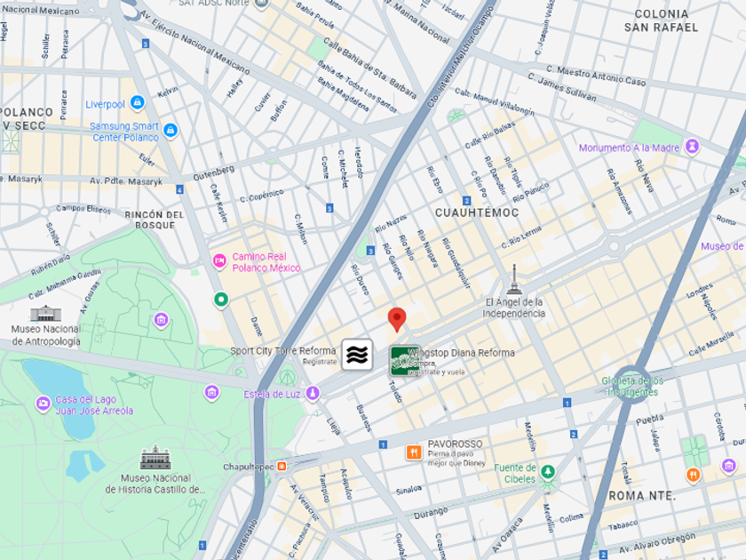Click the ROMA NTE. district label
Viewport: 746px width, 560px height.
coord(642,496)
